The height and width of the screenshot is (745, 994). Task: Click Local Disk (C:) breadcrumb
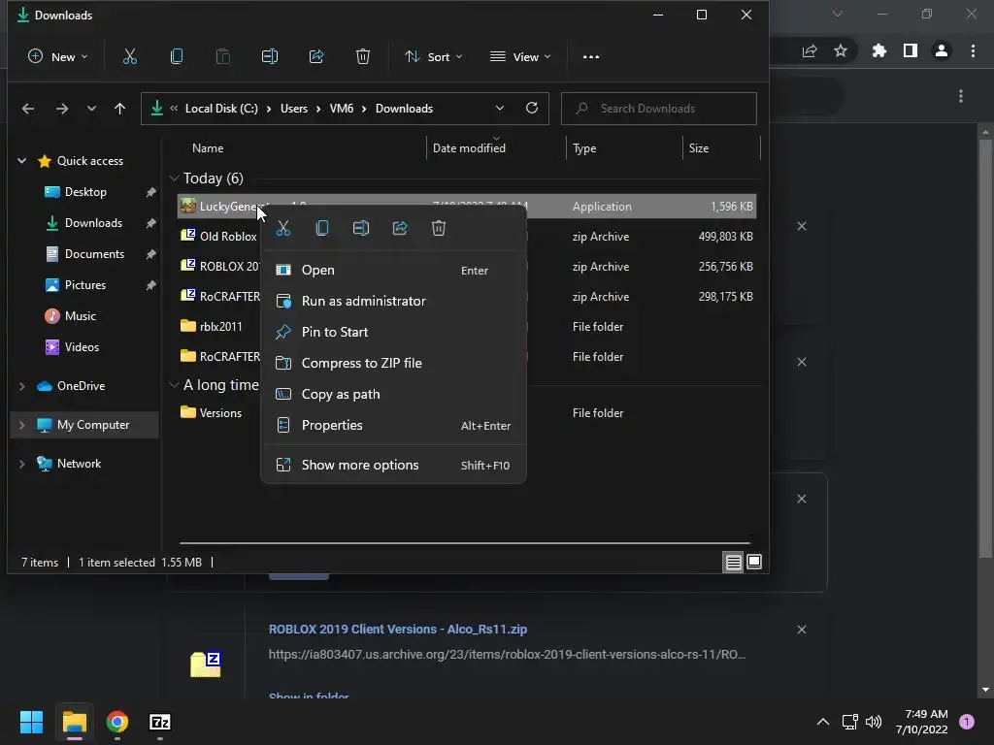pyautogui.click(x=221, y=109)
